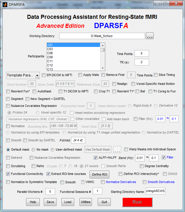This screenshot has height=212, width=185.
Task: Select the Default mask radio button
Action: tap(8, 150)
